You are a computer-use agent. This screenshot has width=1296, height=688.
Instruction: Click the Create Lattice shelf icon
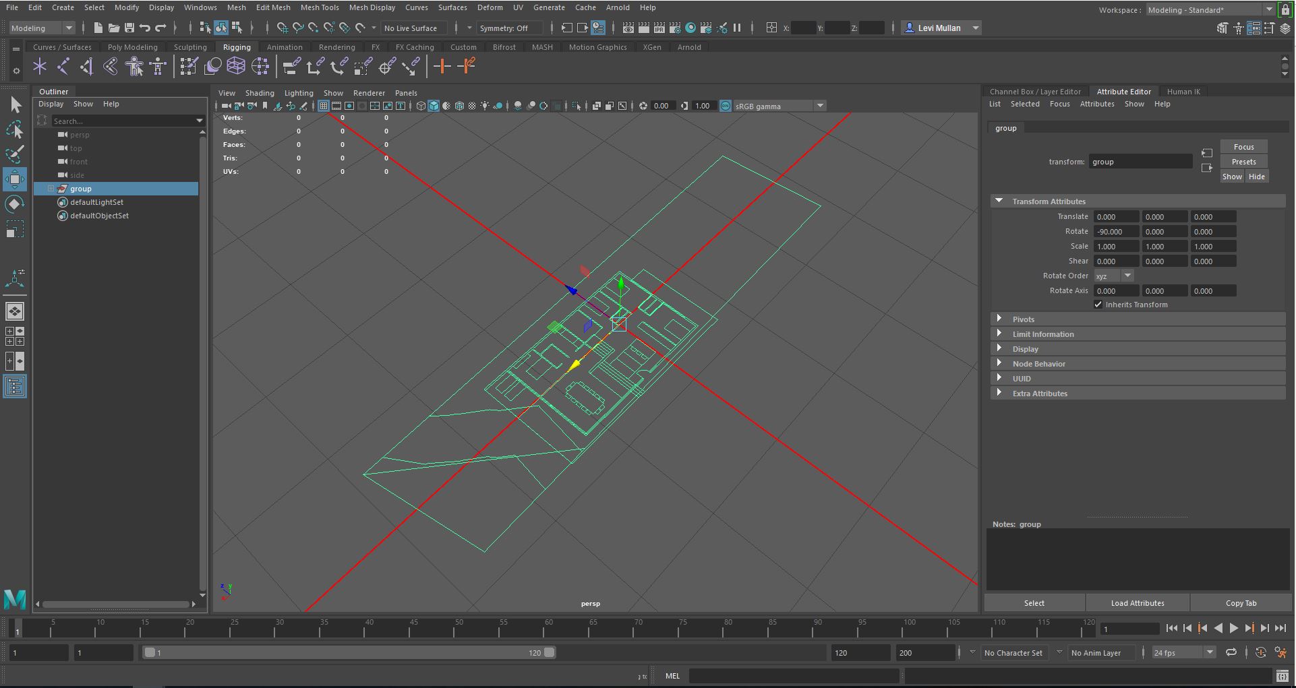tap(236, 66)
